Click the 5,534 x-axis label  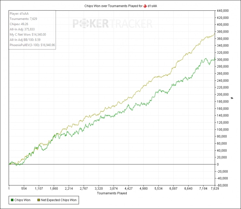[159, 188]
